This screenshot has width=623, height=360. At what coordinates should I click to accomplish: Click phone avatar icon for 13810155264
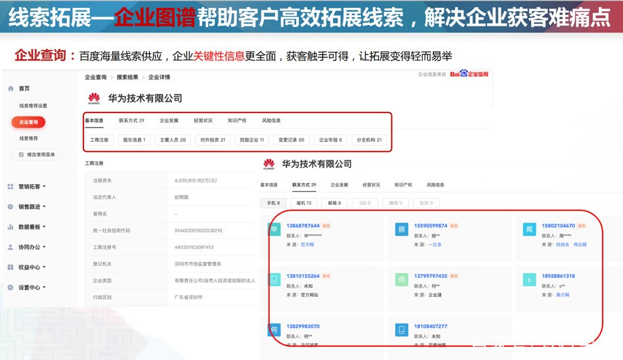(x=274, y=279)
